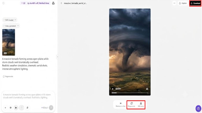The image size is (202, 113).
Task: Click the Download button
Action: (195, 3)
